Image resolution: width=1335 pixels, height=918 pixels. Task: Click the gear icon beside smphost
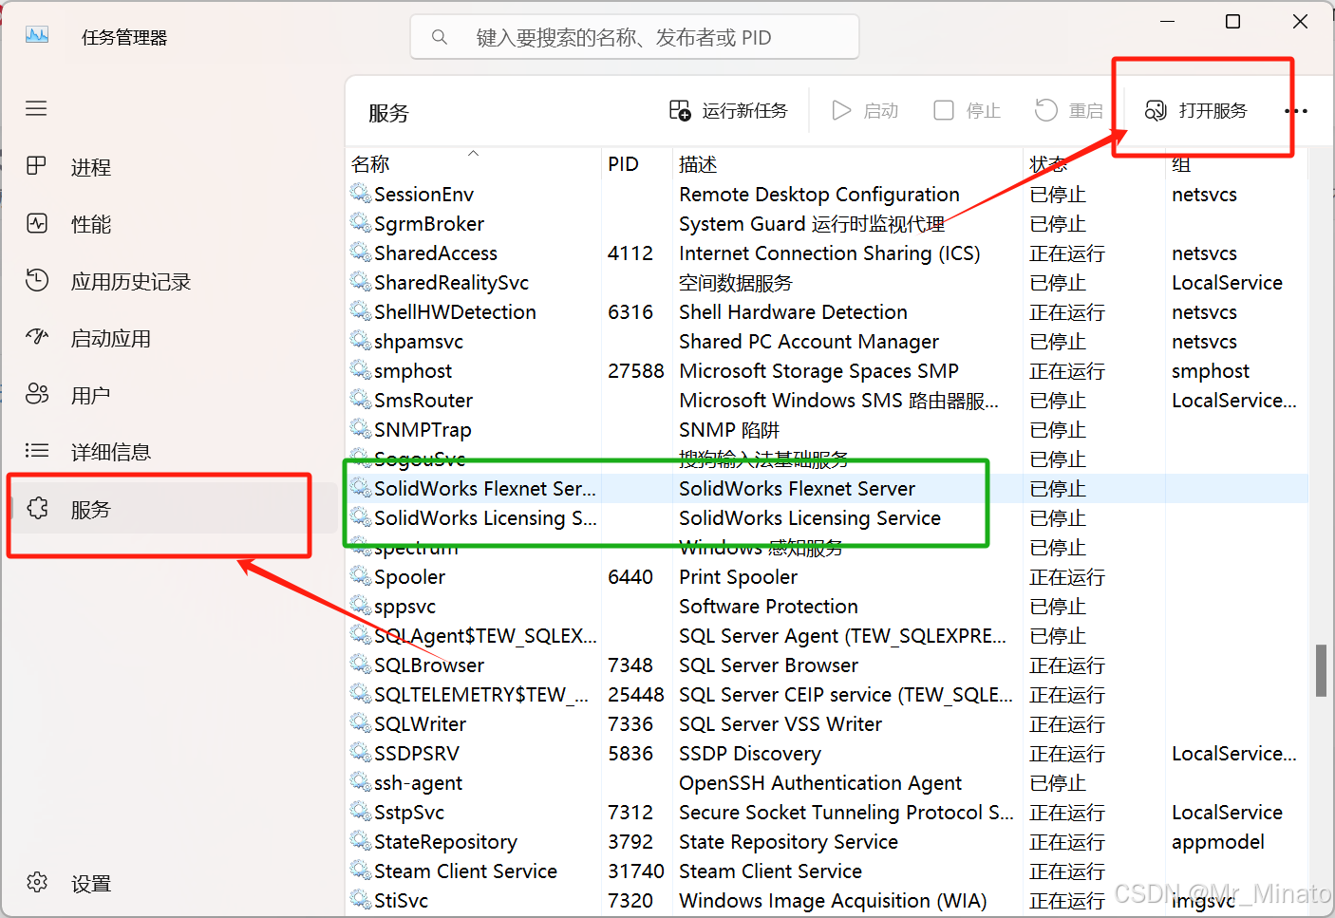click(x=360, y=370)
